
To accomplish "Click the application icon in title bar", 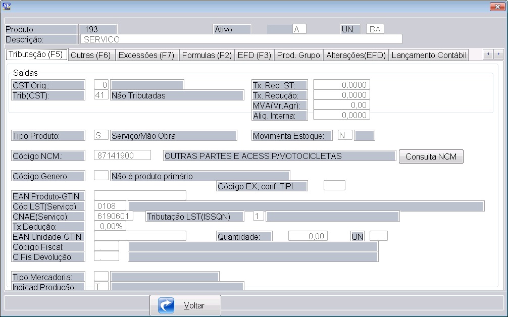I will [7, 6].
